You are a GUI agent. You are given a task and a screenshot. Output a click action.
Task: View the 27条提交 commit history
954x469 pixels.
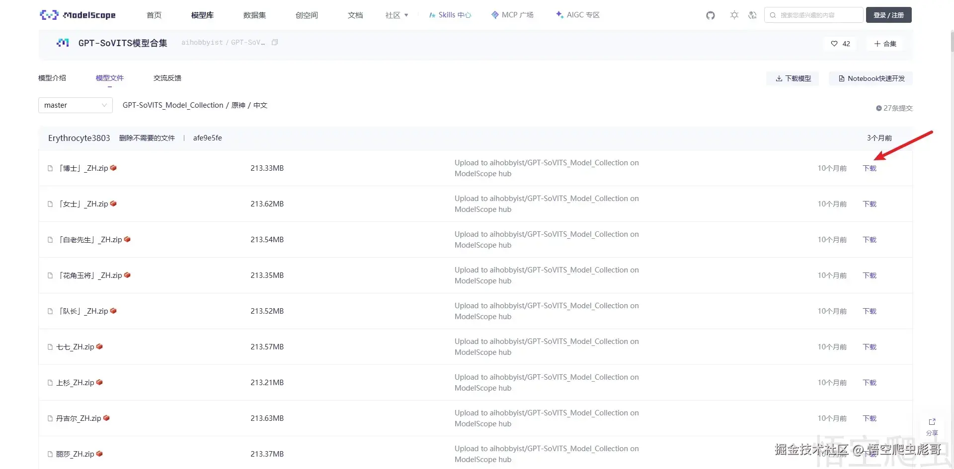point(894,108)
